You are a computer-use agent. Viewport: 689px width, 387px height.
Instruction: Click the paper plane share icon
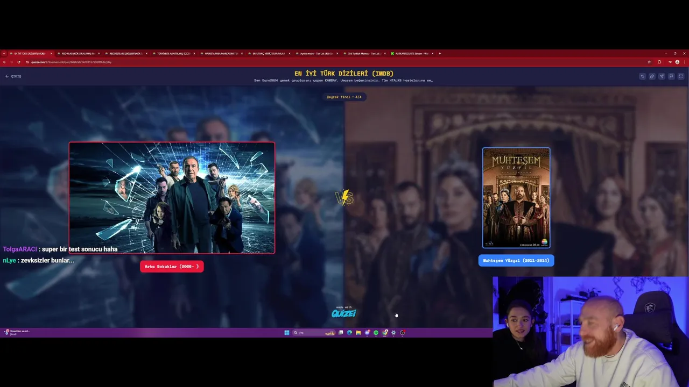[662, 76]
